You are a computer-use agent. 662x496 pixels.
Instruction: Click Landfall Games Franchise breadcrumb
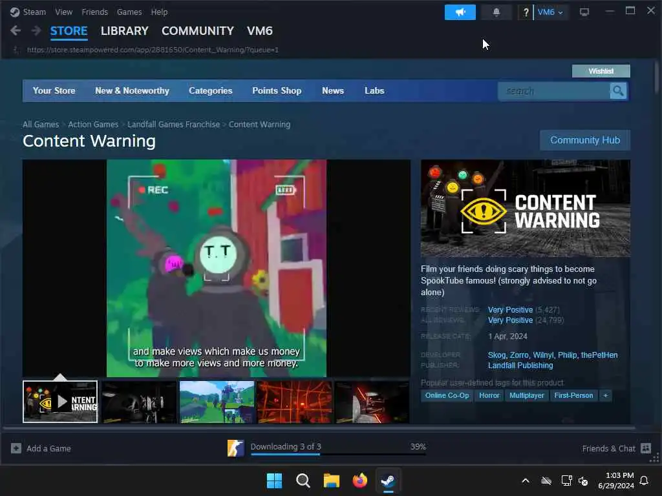[173, 125]
